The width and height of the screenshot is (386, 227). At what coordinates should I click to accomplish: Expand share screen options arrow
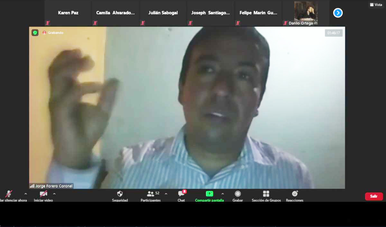click(x=222, y=194)
